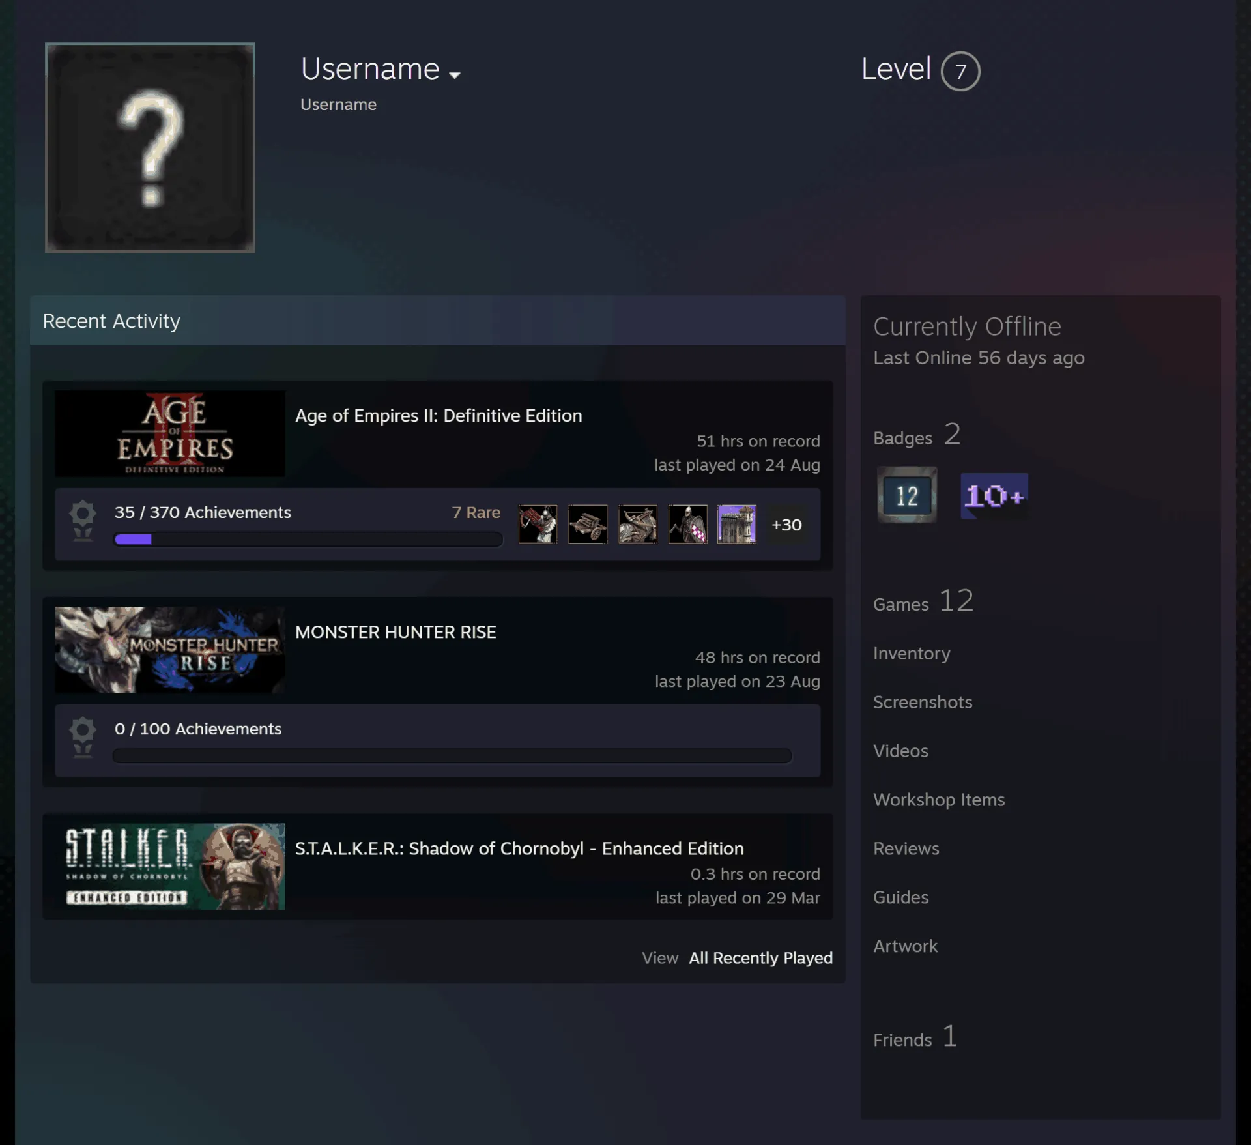Open the profile avatar question mark image
This screenshot has width=1251, height=1145.
tap(150, 147)
